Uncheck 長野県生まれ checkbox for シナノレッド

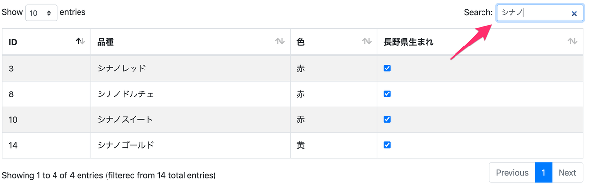[387, 69]
